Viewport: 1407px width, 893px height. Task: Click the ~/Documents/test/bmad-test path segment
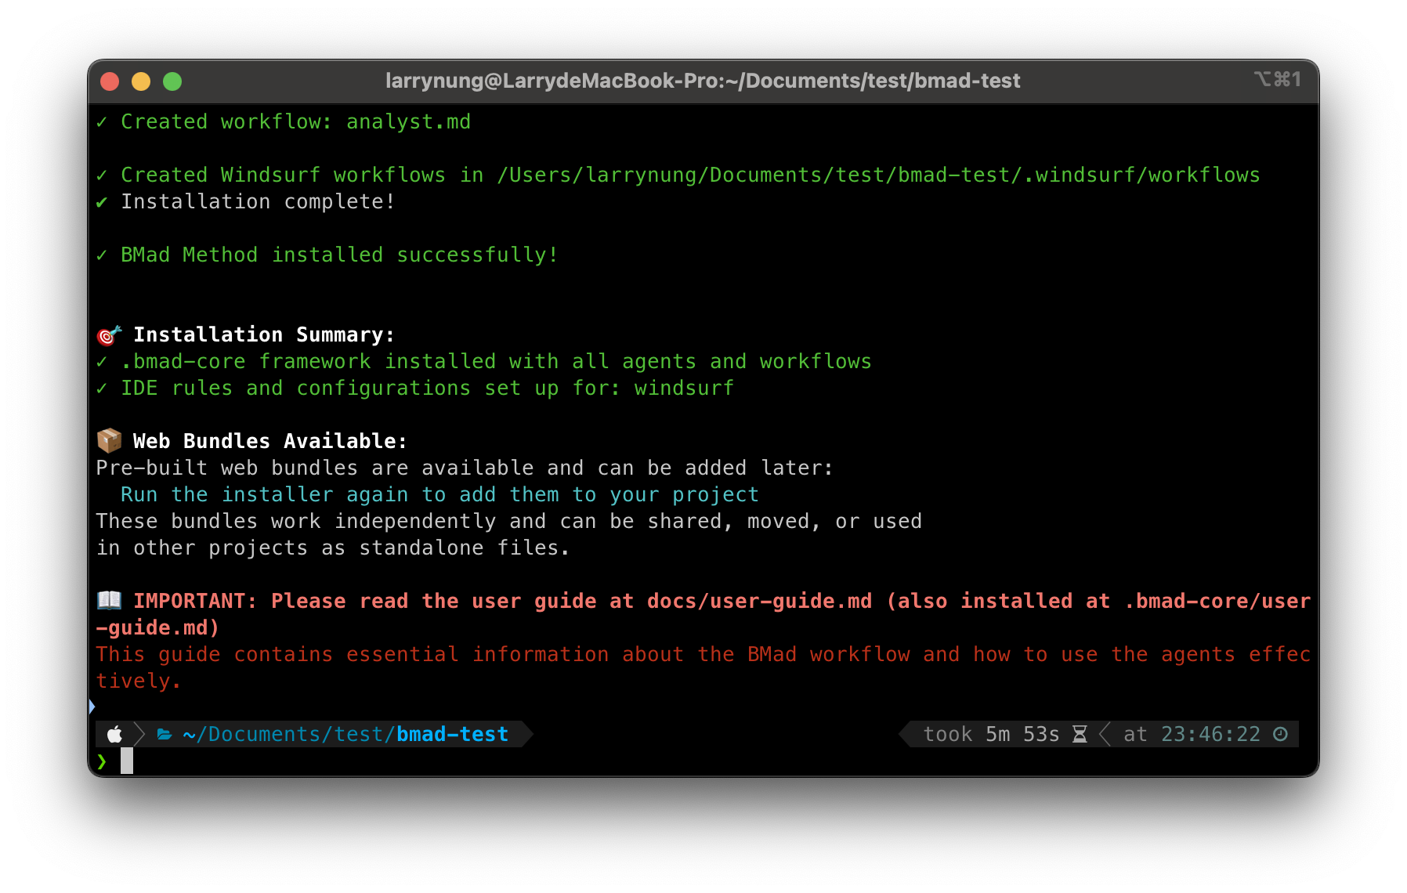(x=345, y=734)
